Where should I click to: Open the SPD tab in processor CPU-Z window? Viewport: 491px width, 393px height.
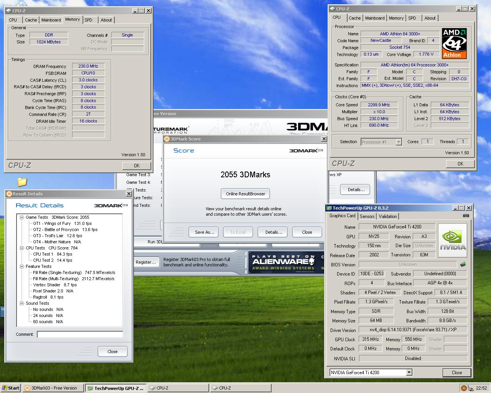point(412,18)
